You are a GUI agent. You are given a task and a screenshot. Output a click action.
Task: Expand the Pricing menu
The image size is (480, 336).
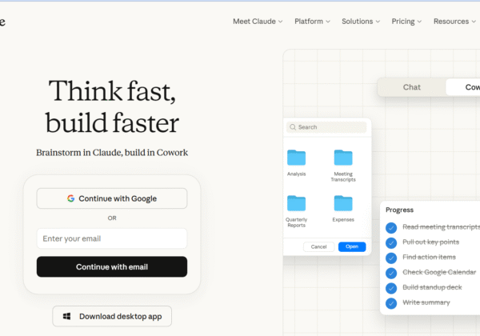(406, 22)
